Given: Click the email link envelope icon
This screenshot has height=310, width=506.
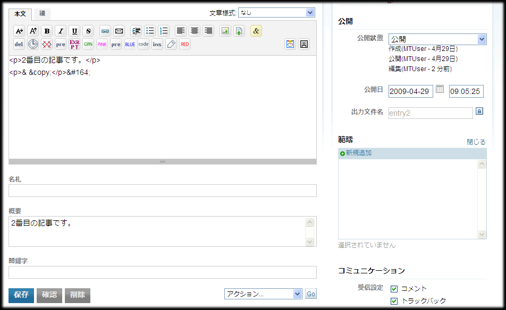Looking at the screenshot, I should (119, 31).
